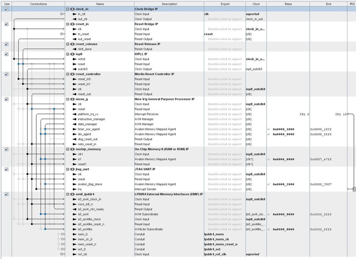Image resolution: width=356 pixels, height=259 pixels.
Task: Uncheck the Use box for reset_release
Action: coord(6,44)
